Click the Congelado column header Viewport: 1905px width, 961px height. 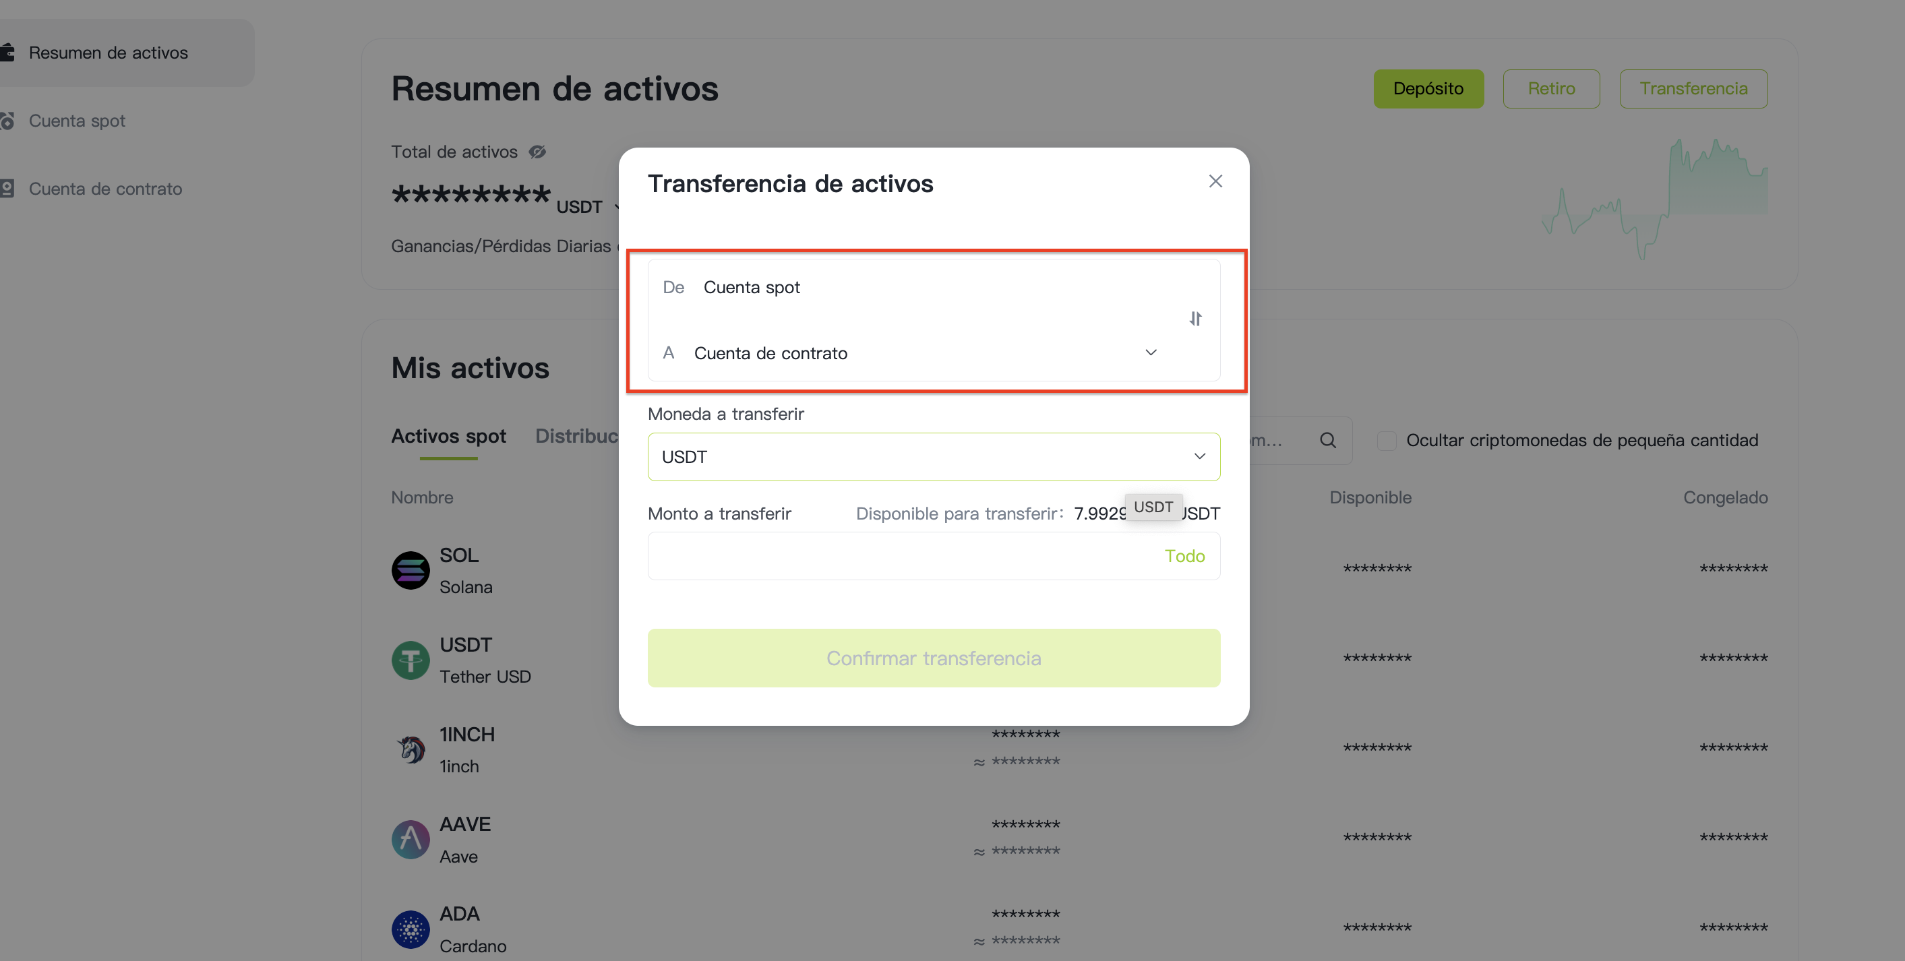(1725, 497)
